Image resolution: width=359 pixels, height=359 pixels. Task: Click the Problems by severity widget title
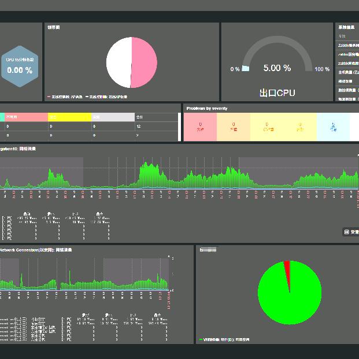(x=206, y=108)
